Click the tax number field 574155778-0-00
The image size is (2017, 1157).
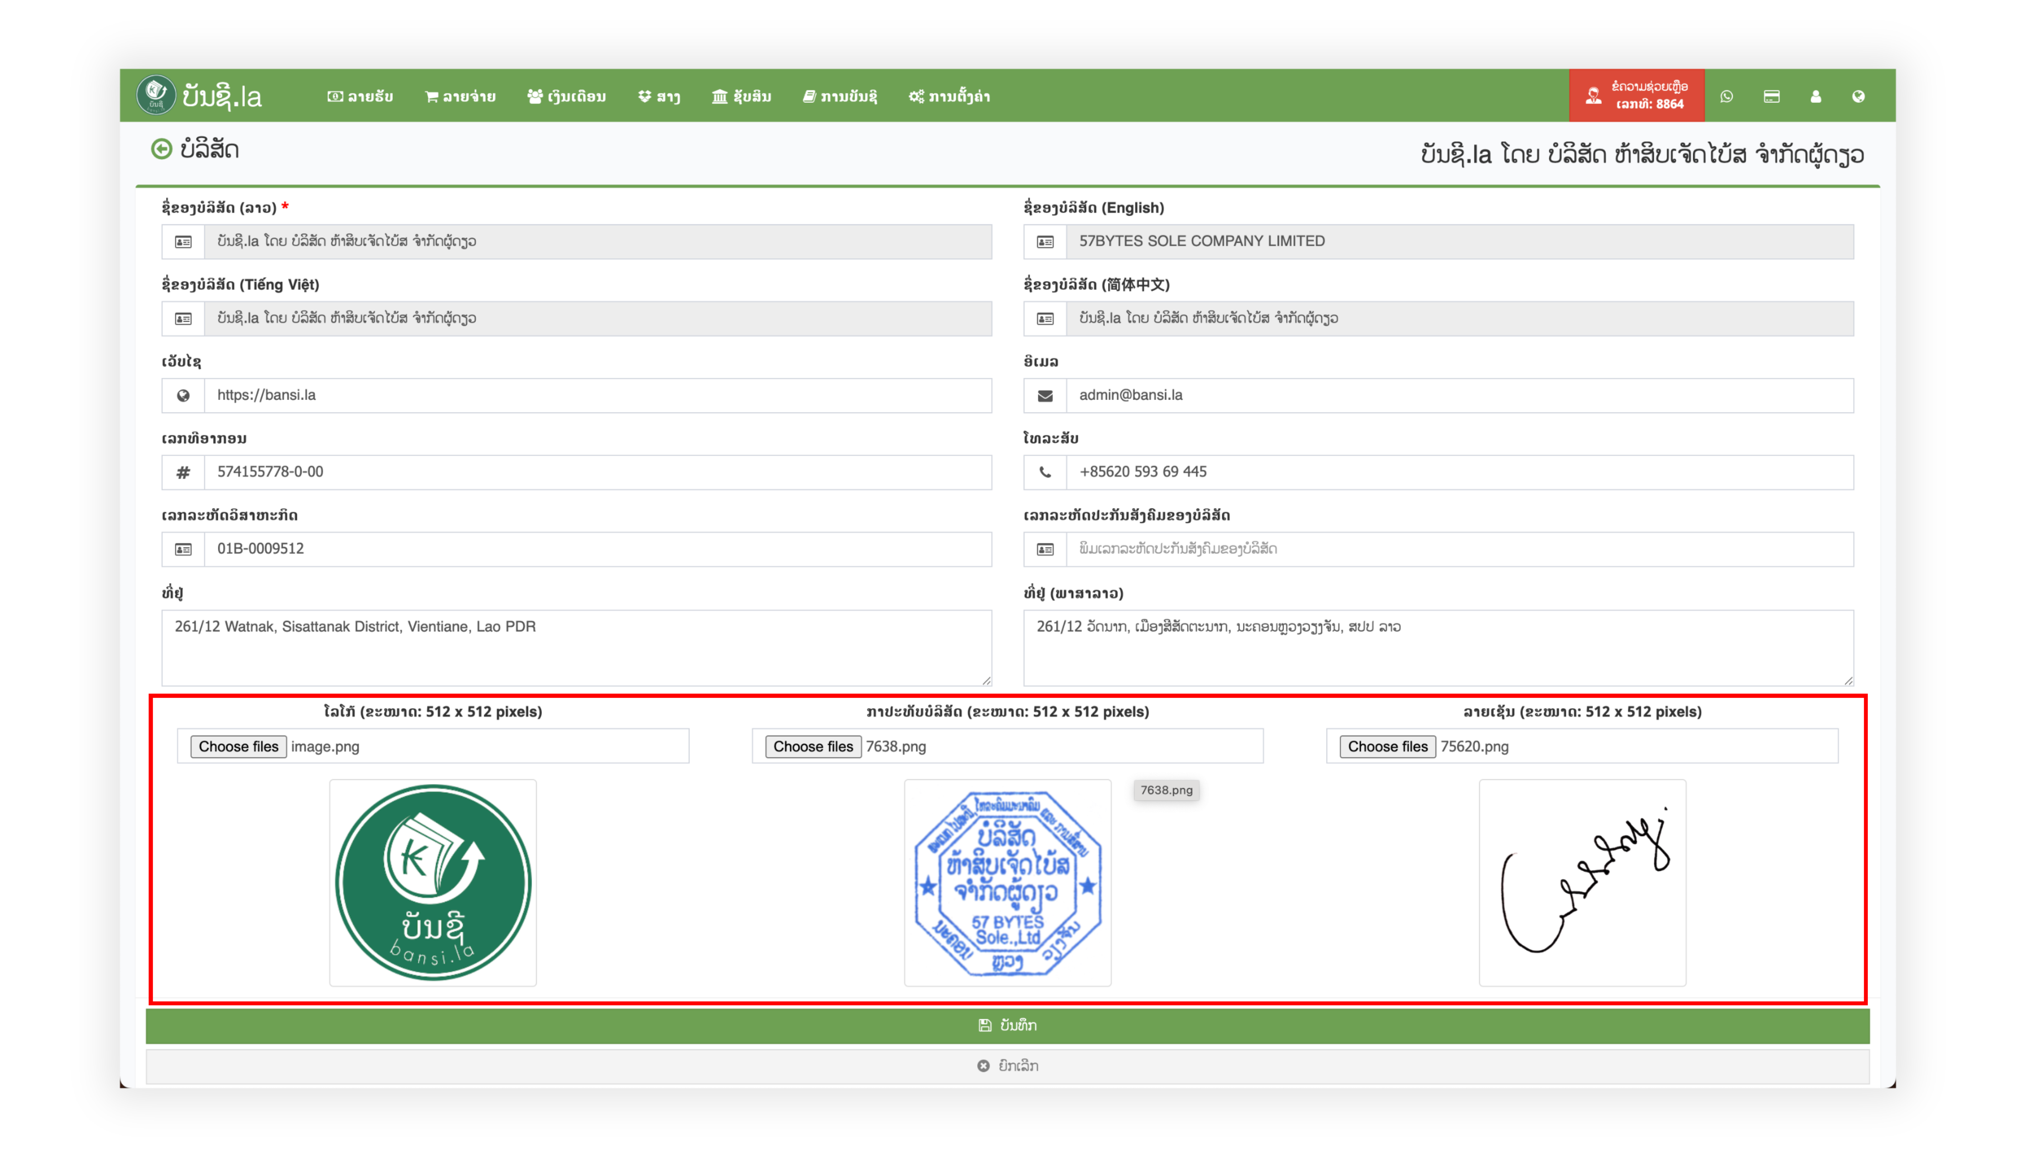(x=598, y=473)
